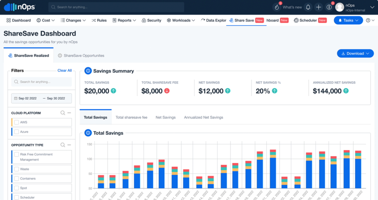
Task: Click the plus add icon
Action: [318, 7]
